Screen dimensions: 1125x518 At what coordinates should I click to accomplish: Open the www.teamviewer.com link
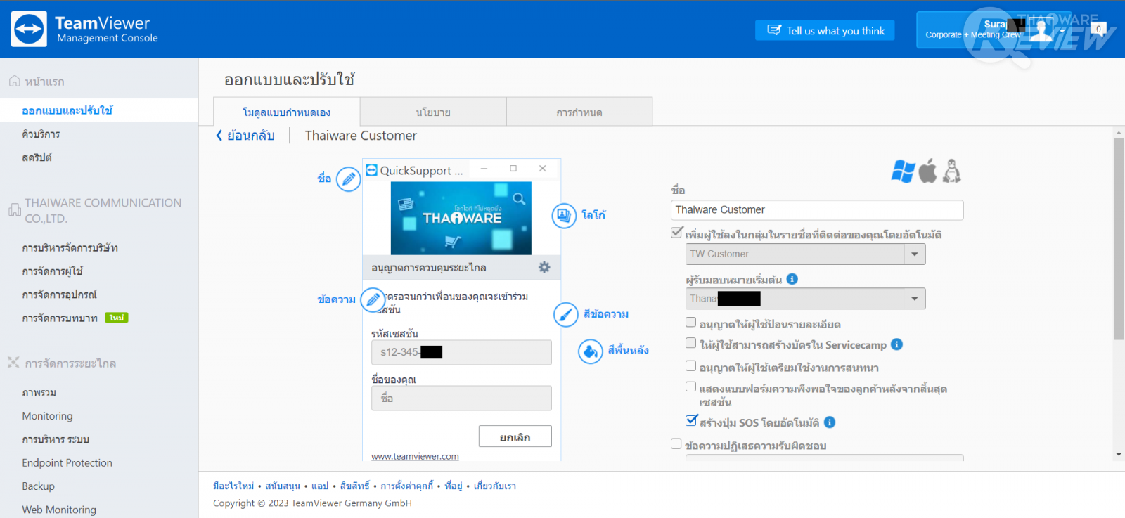click(415, 456)
